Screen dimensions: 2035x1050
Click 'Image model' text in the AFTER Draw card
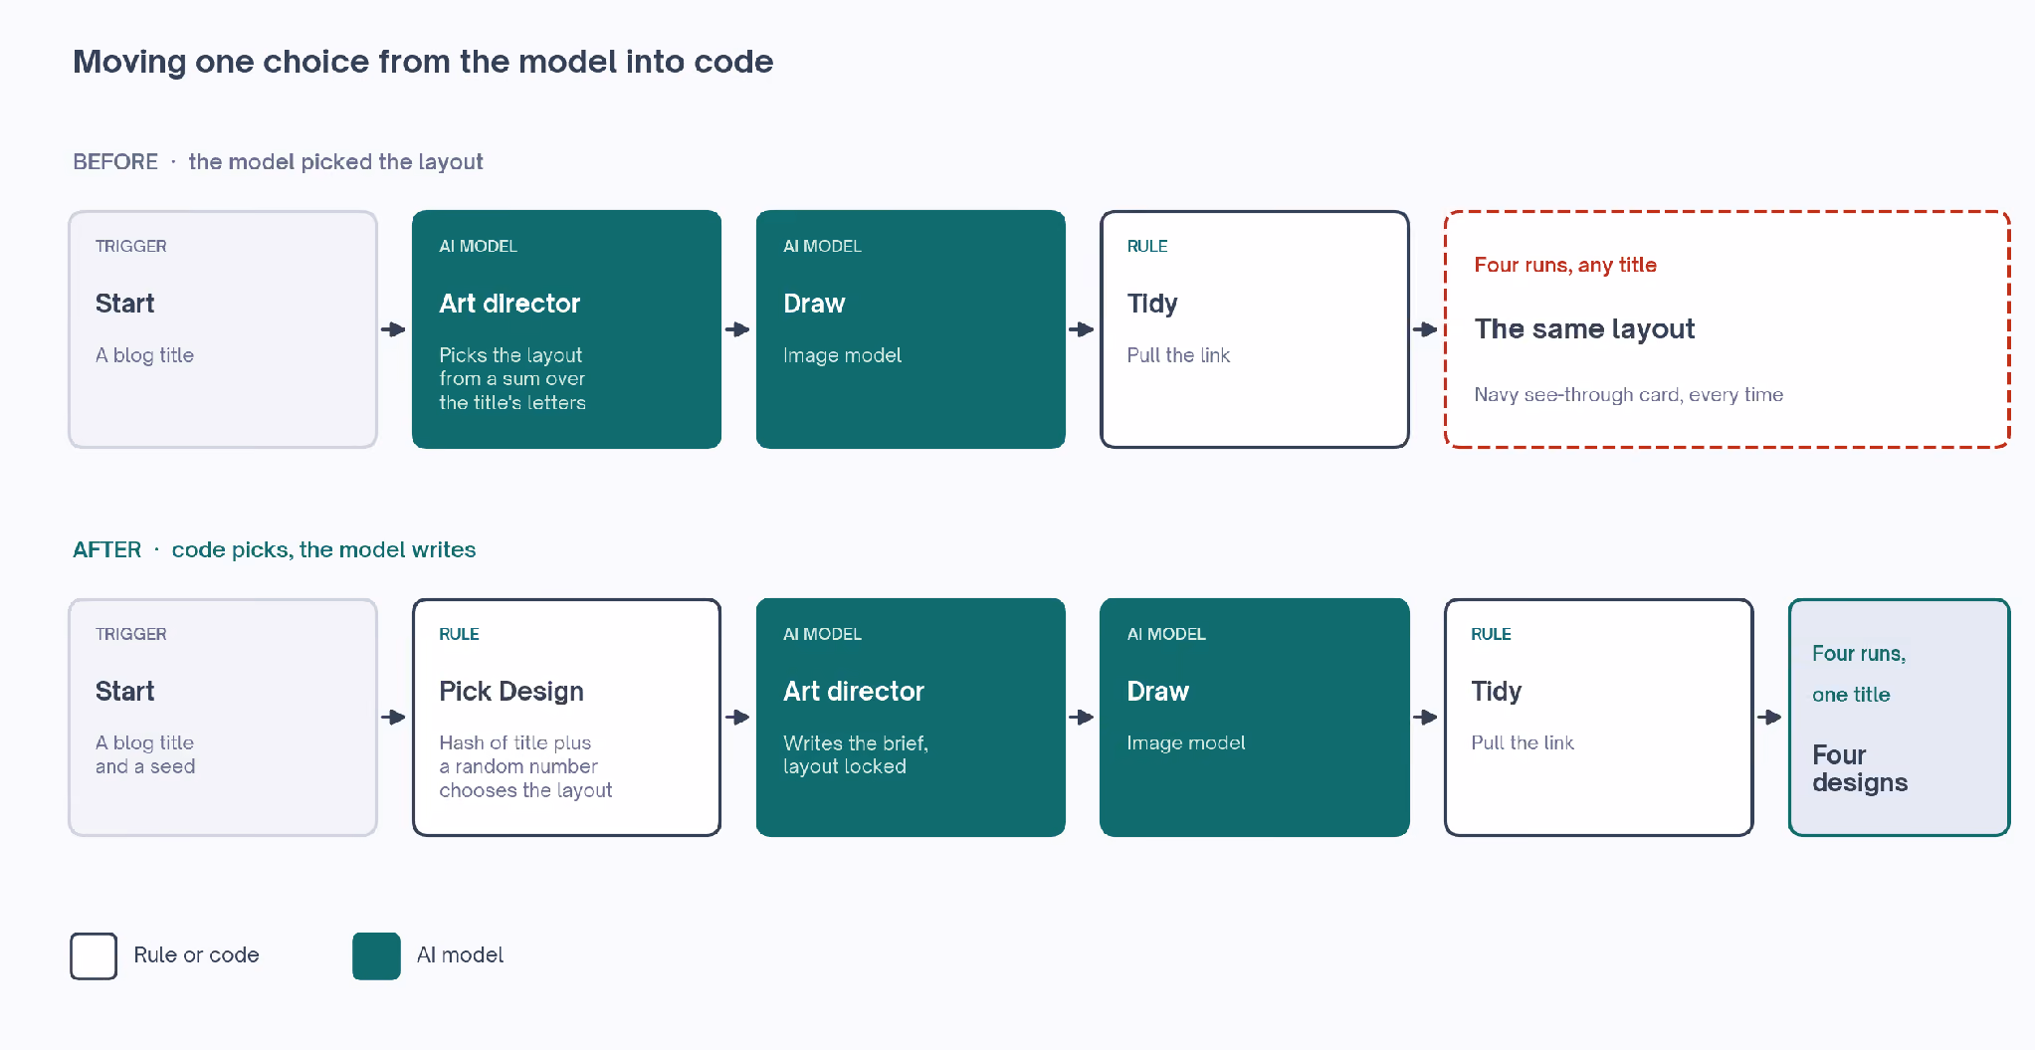tap(1186, 742)
